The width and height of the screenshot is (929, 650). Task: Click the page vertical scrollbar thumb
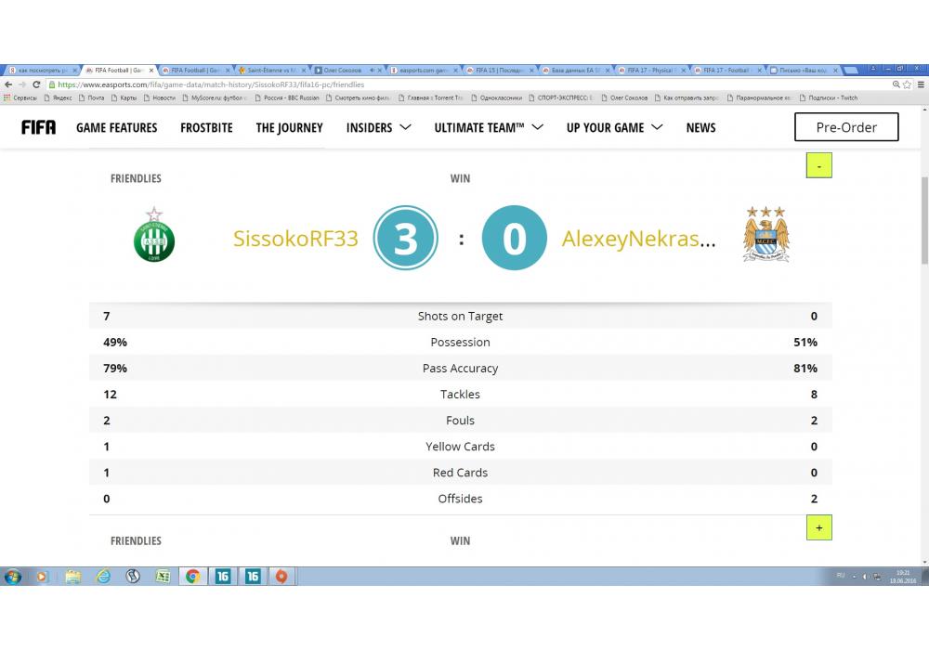coord(924,220)
